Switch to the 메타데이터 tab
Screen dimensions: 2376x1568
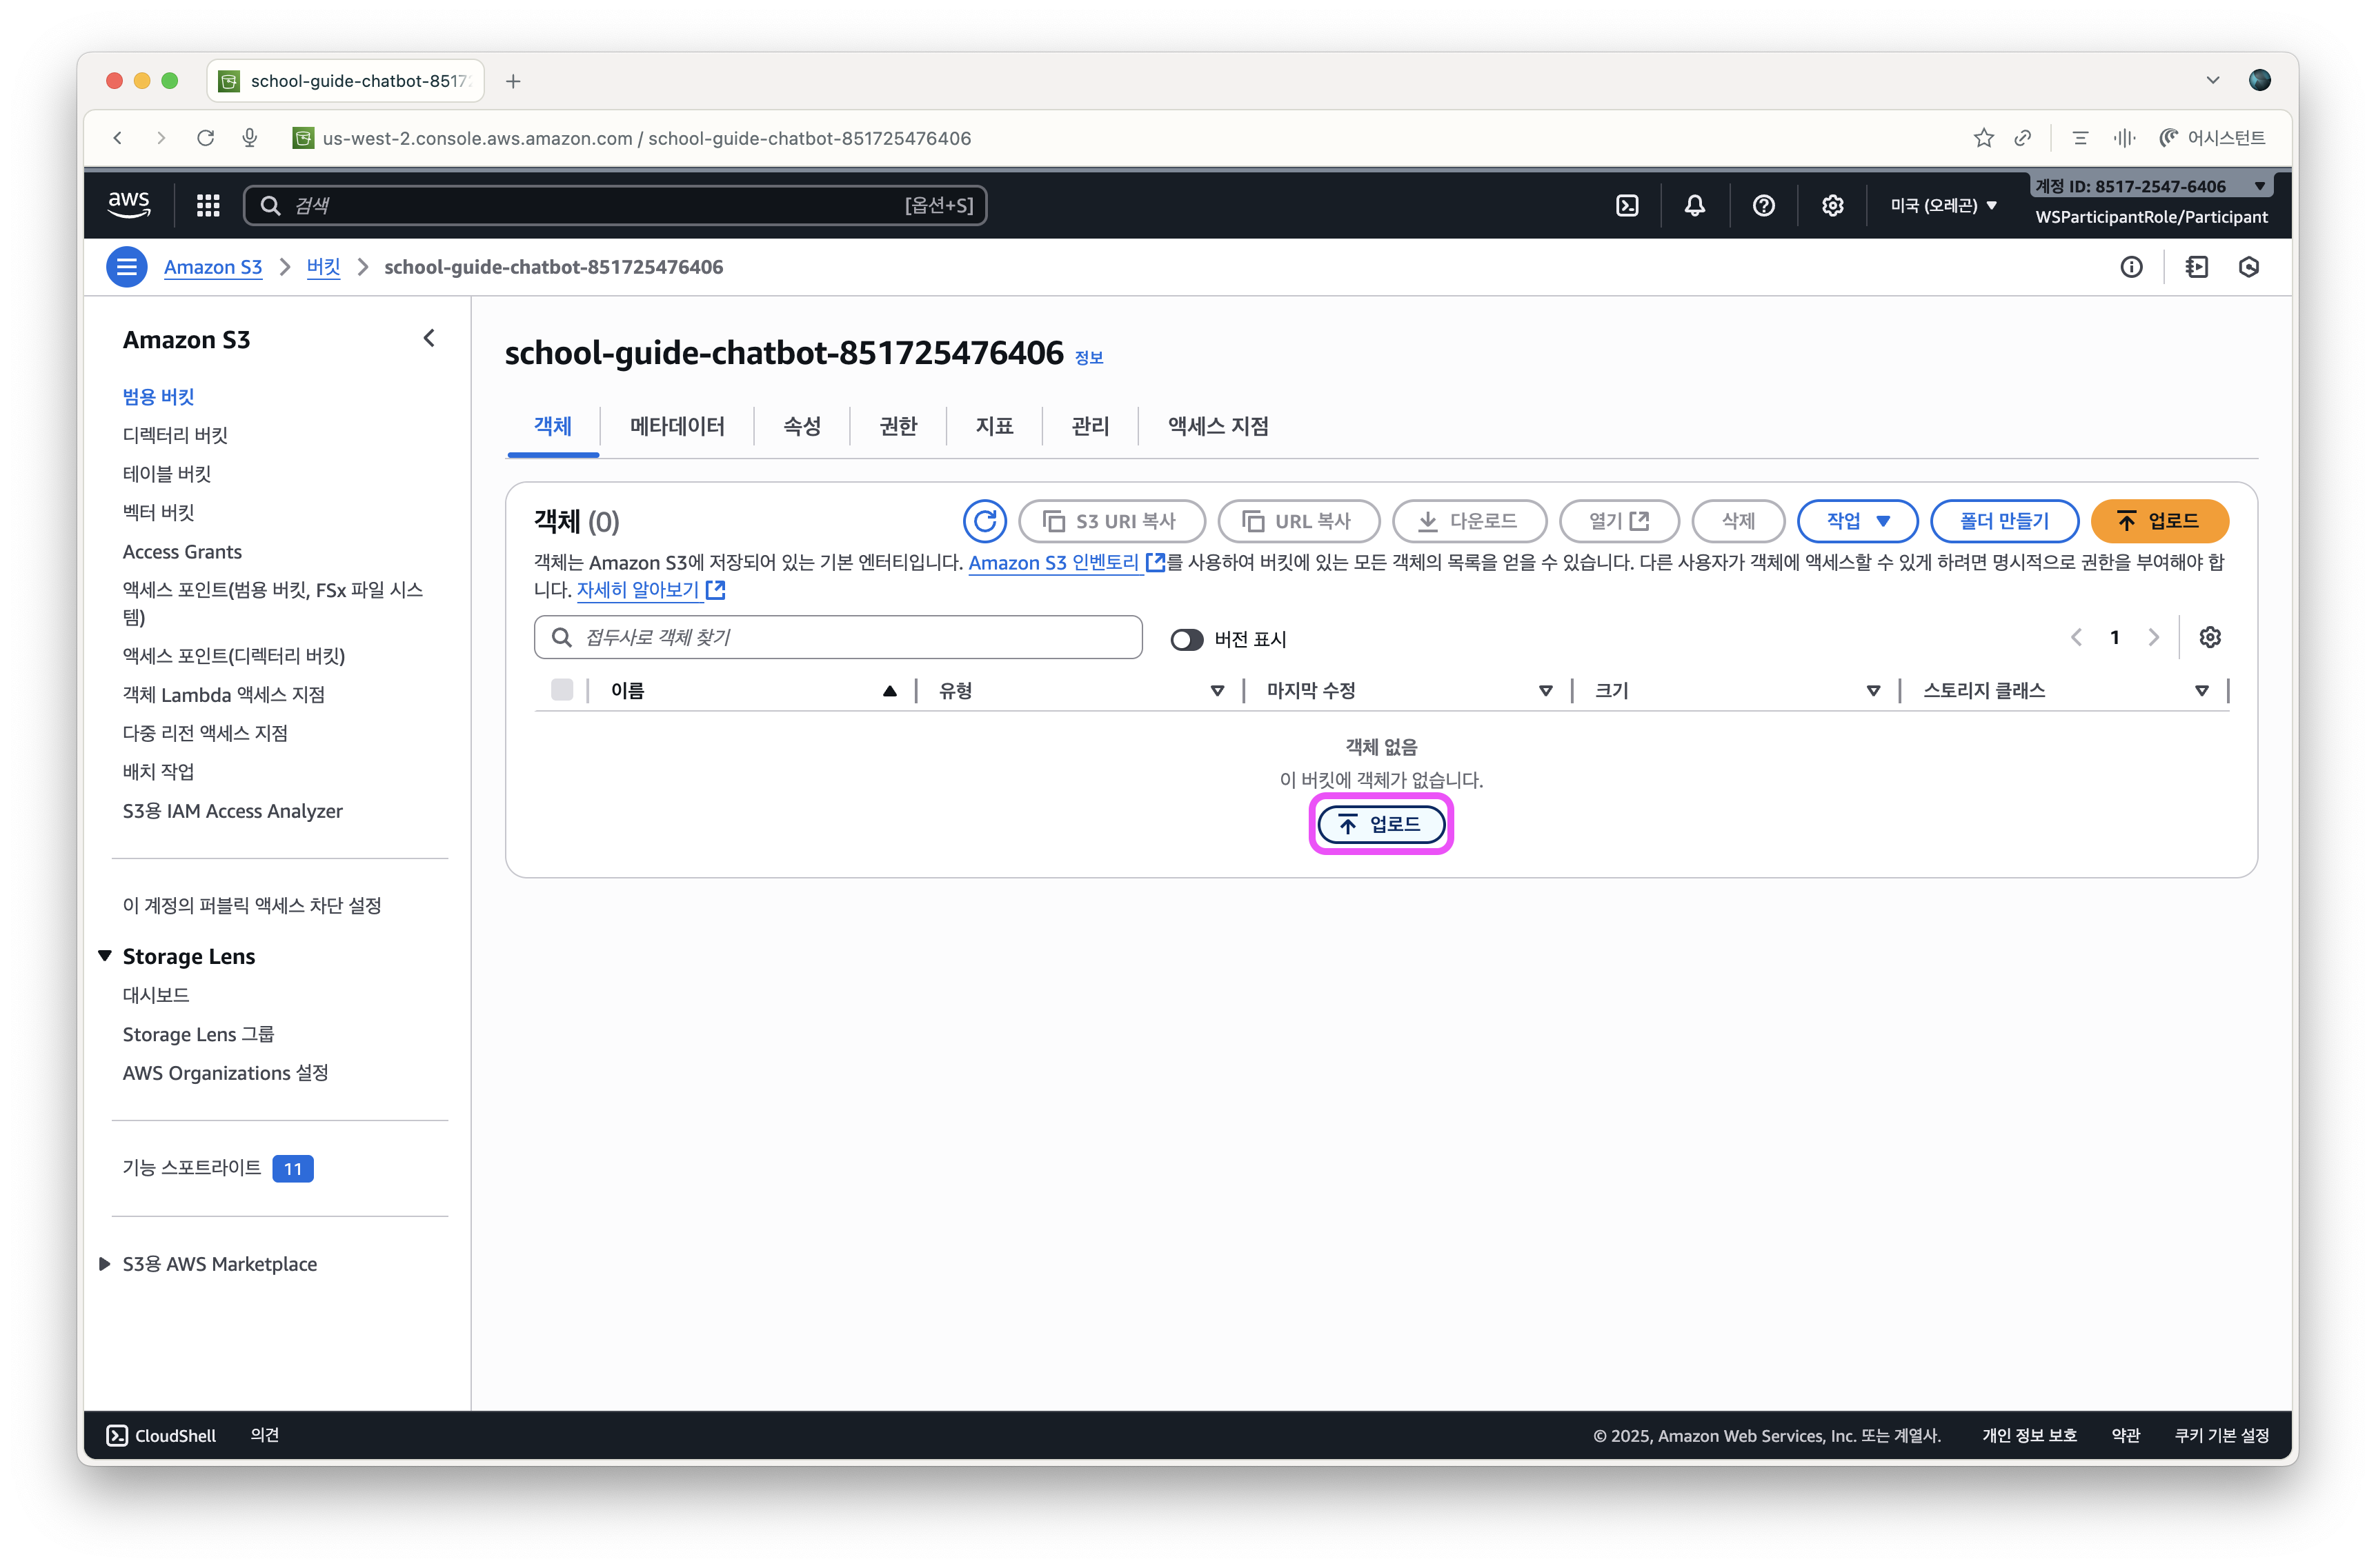(677, 426)
